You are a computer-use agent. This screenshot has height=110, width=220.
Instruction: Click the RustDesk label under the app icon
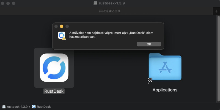(54, 91)
